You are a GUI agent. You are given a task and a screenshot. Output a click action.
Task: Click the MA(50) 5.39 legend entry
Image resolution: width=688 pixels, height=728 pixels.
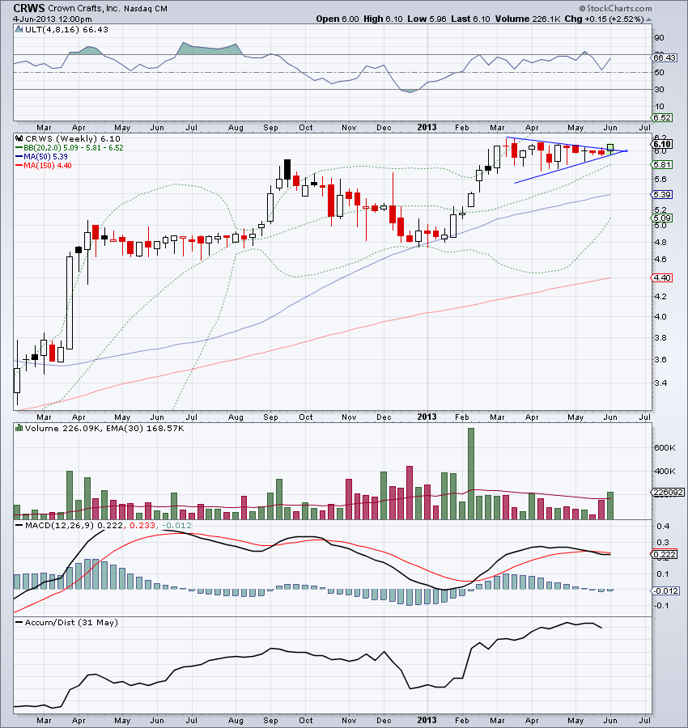[x=45, y=156]
